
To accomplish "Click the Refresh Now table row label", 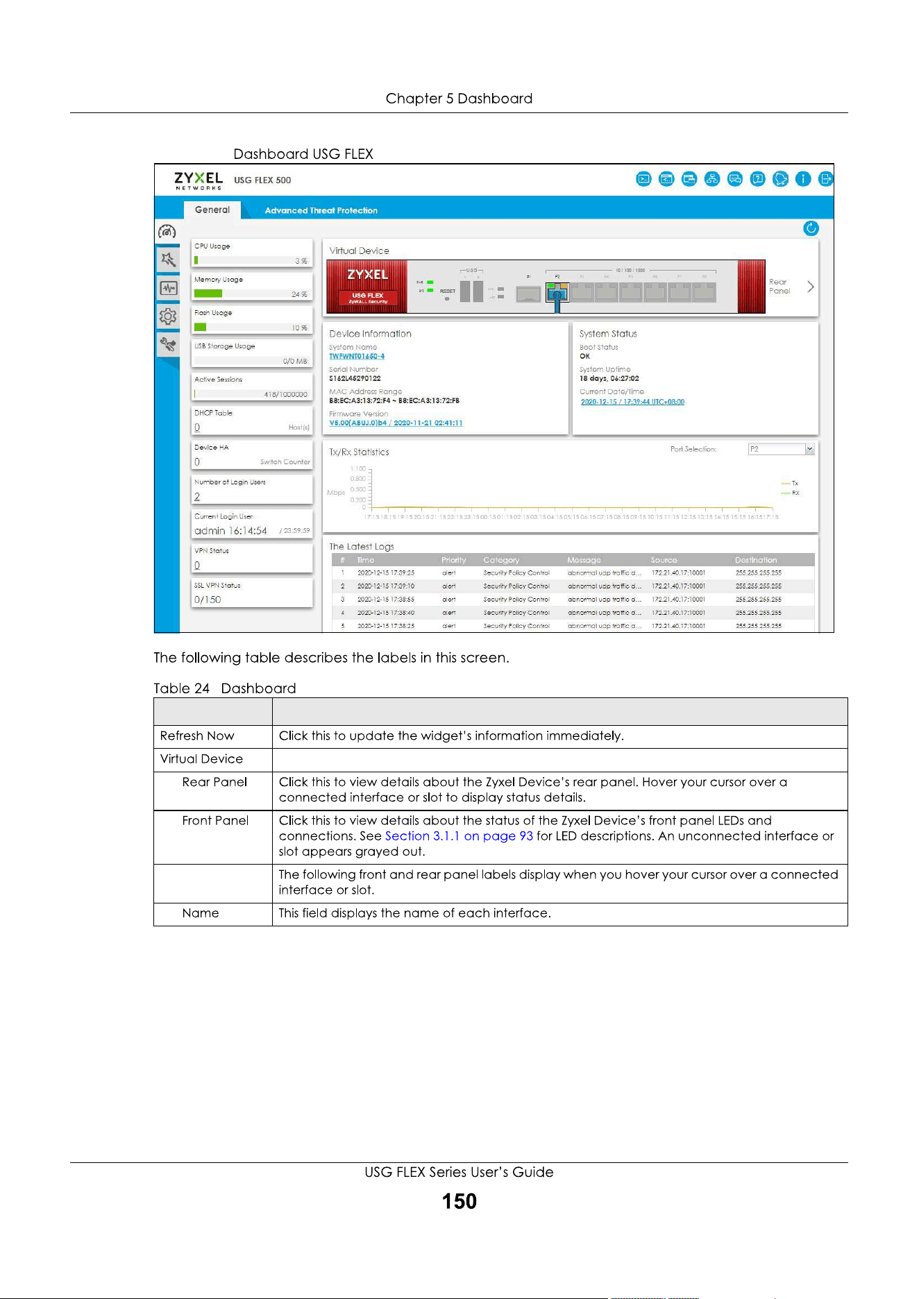I will coord(197,736).
